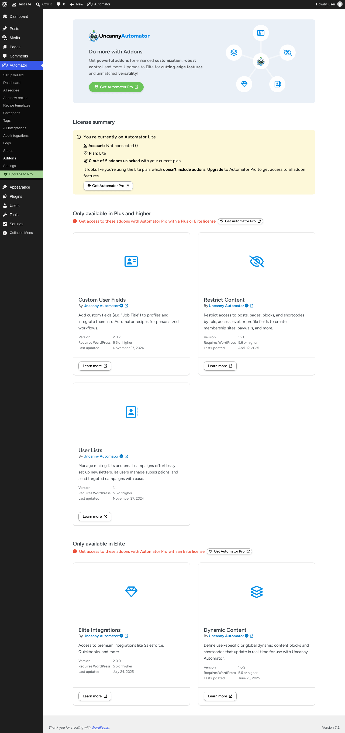The width and height of the screenshot is (345, 733).
Task: Open Appearance in sidebar
Action: [x=22, y=187]
